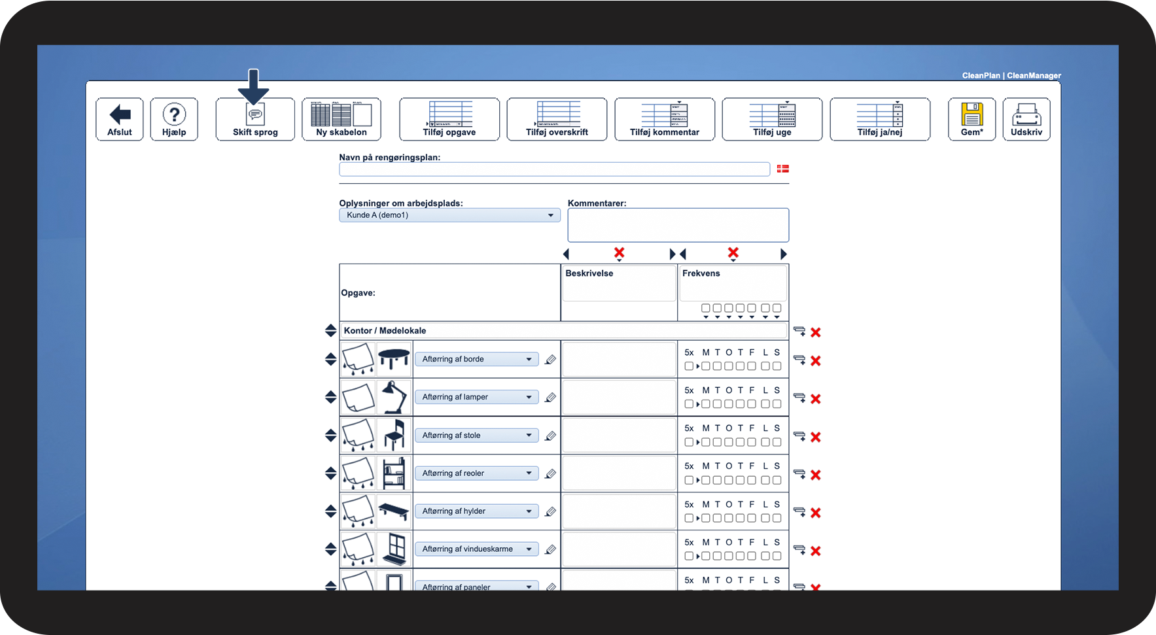Image resolution: width=1156 pixels, height=635 pixels.
Task: Tick the F day box for Aftørring af reoler
Action: point(752,480)
